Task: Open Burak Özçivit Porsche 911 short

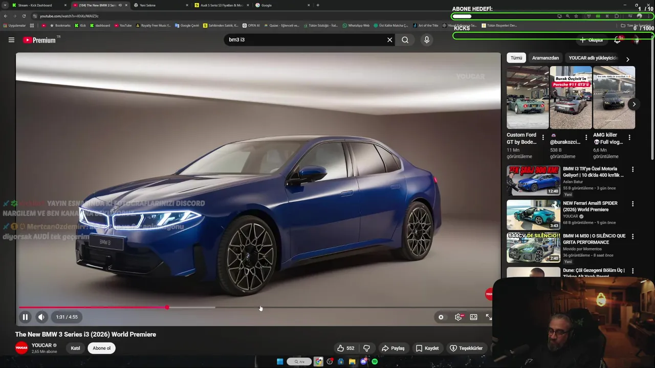Action: (571, 98)
